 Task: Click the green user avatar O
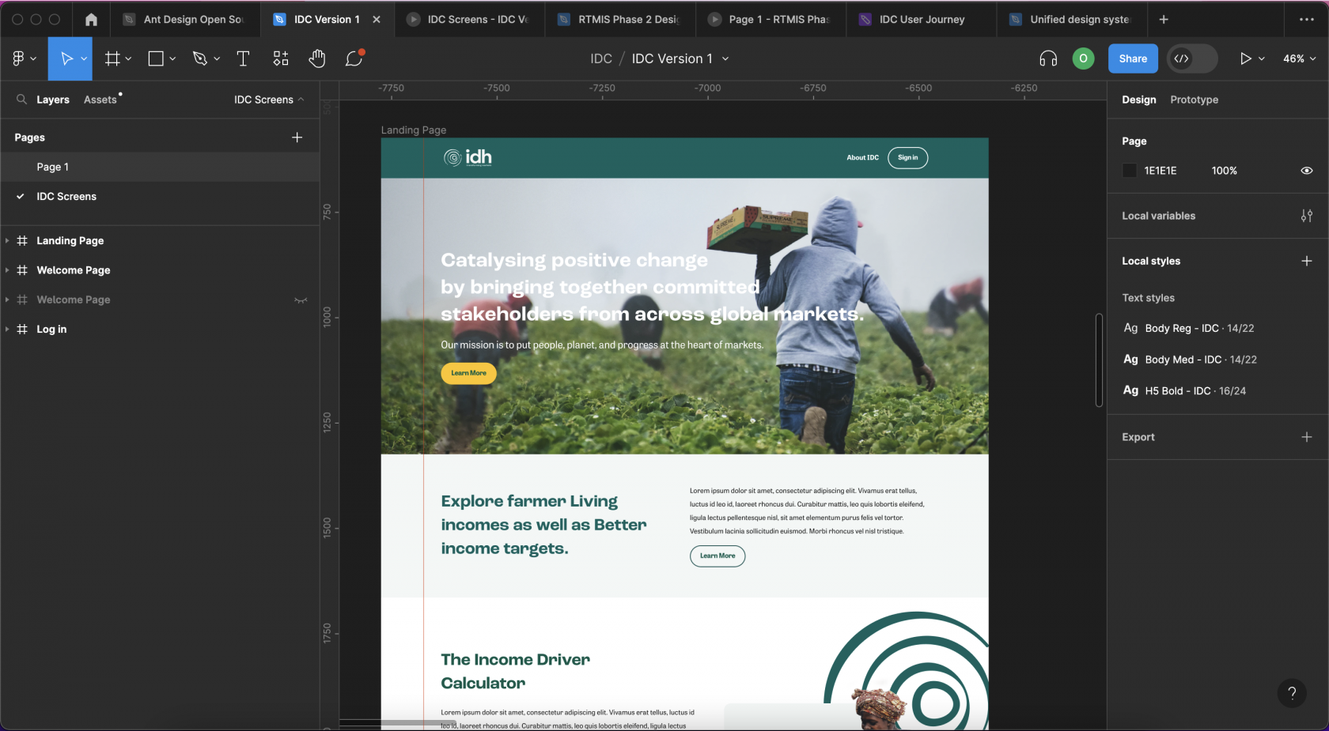tap(1083, 58)
